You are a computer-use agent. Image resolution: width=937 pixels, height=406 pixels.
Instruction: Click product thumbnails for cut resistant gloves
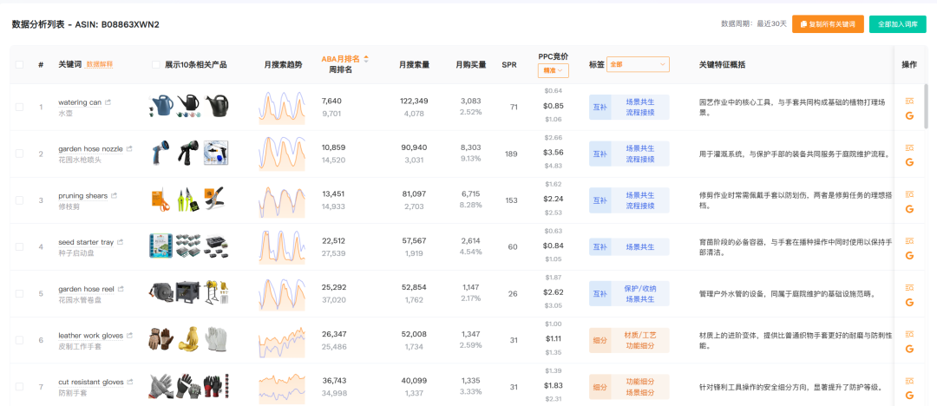pyautogui.click(x=188, y=386)
